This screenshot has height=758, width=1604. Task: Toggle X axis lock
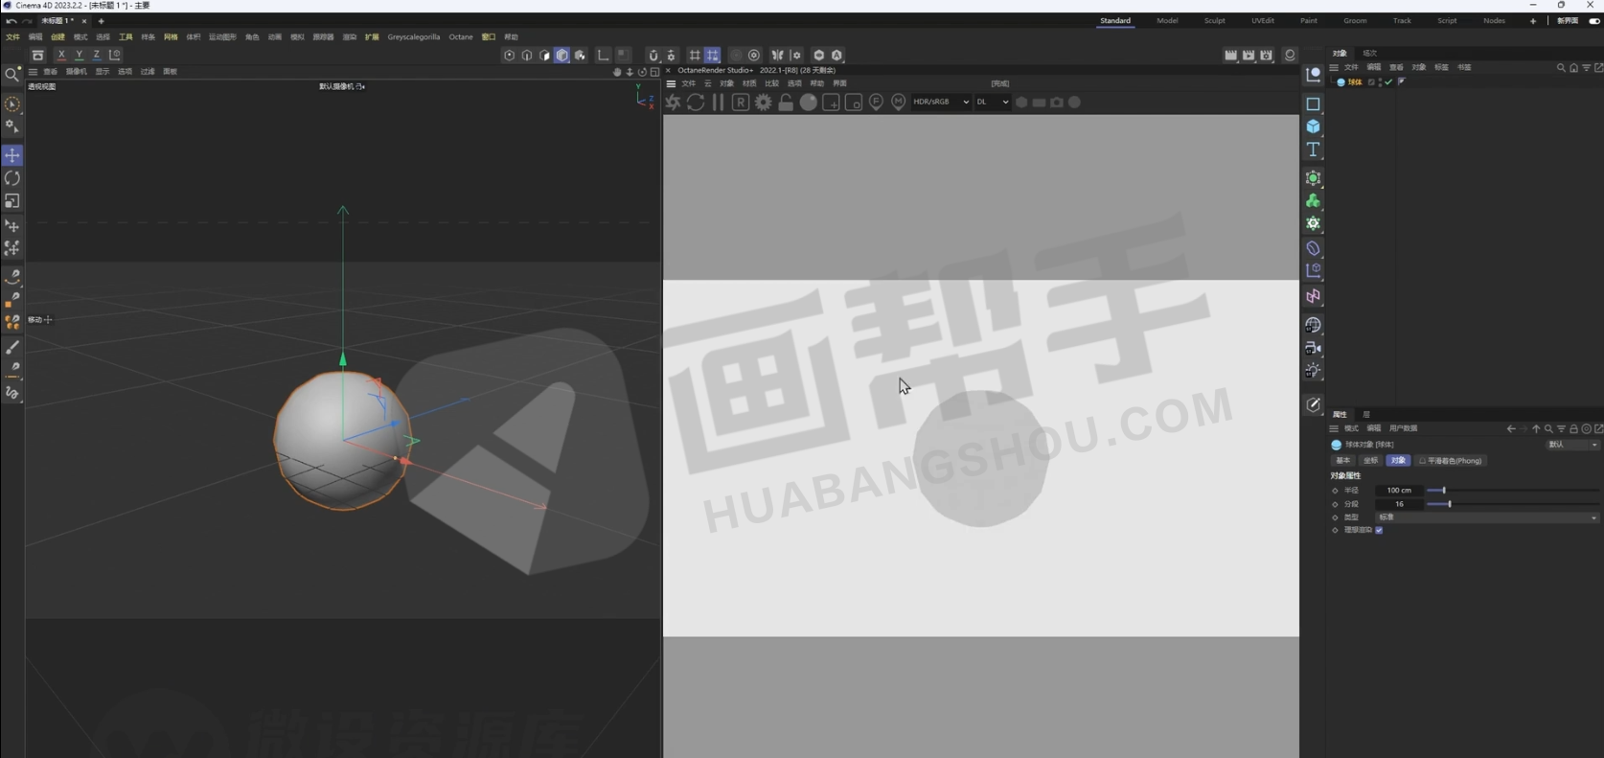[61, 55]
